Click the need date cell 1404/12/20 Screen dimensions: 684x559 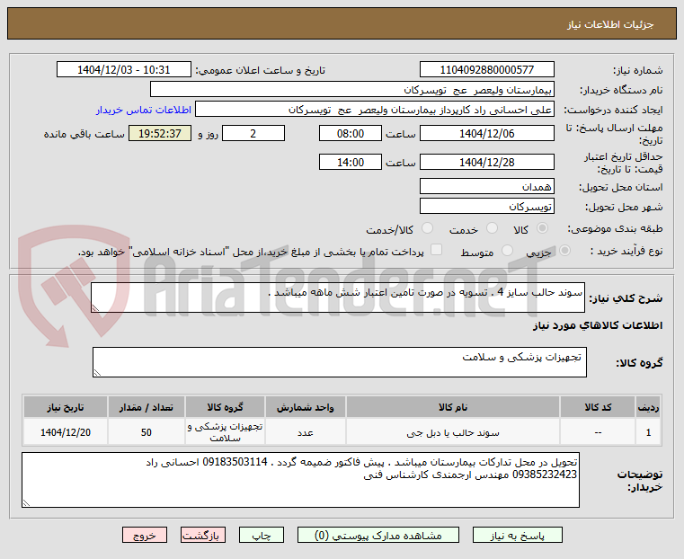click(66, 432)
